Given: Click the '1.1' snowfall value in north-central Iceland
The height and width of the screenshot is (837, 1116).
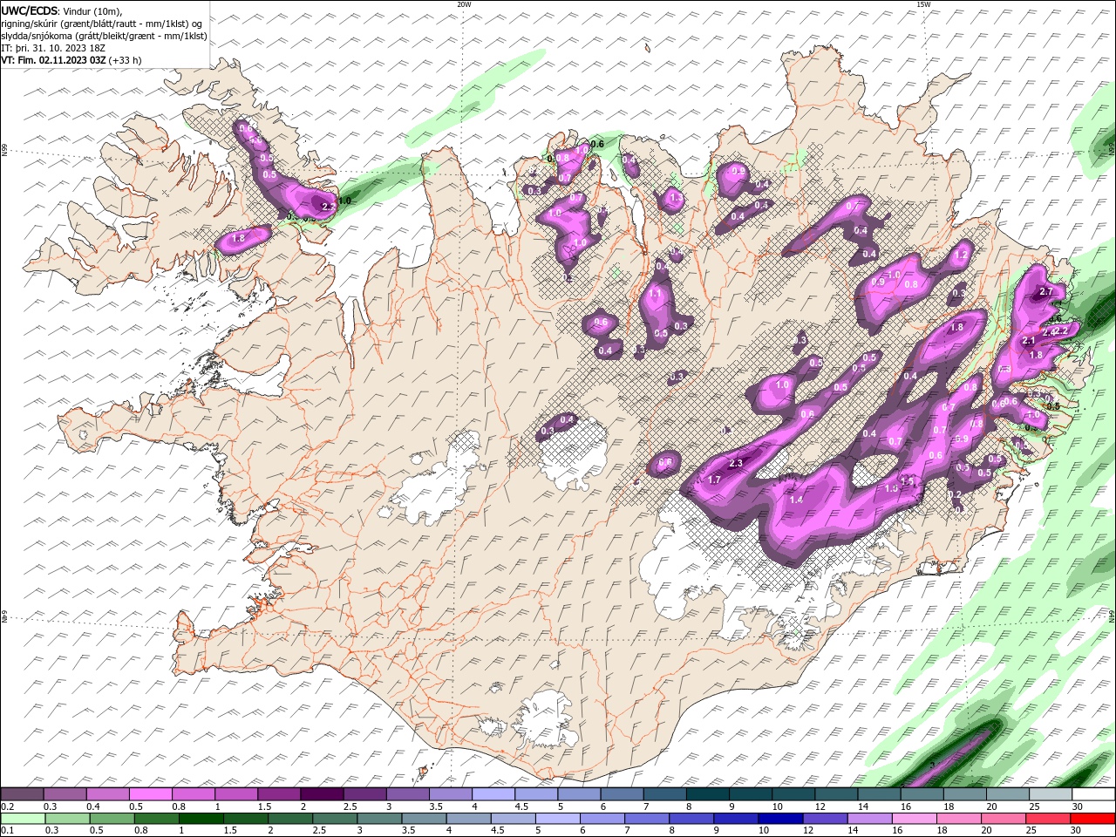Looking at the screenshot, I should tap(657, 295).
